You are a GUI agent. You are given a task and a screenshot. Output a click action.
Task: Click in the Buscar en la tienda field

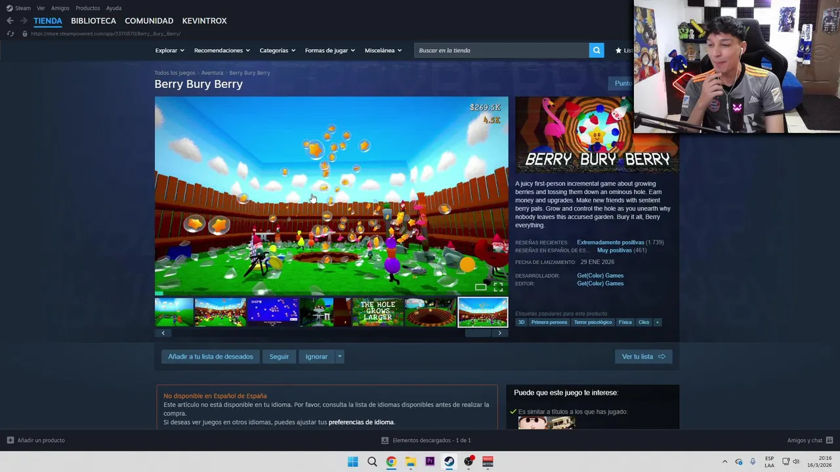tap(501, 50)
